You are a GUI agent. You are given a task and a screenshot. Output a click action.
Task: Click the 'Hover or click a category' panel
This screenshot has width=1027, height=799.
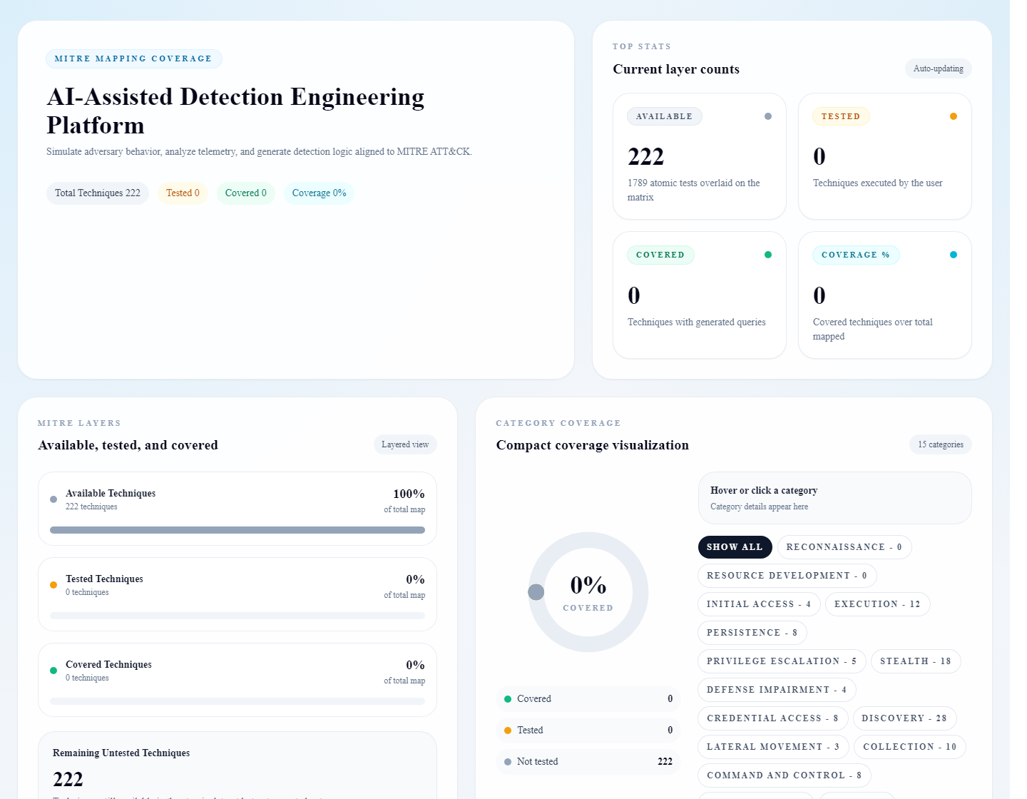pos(835,498)
